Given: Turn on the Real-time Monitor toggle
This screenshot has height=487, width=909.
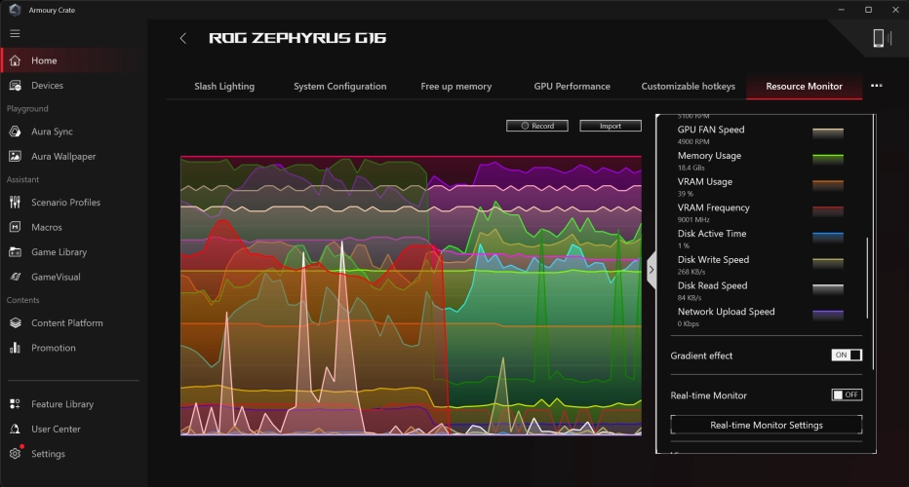Looking at the screenshot, I should pos(847,394).
